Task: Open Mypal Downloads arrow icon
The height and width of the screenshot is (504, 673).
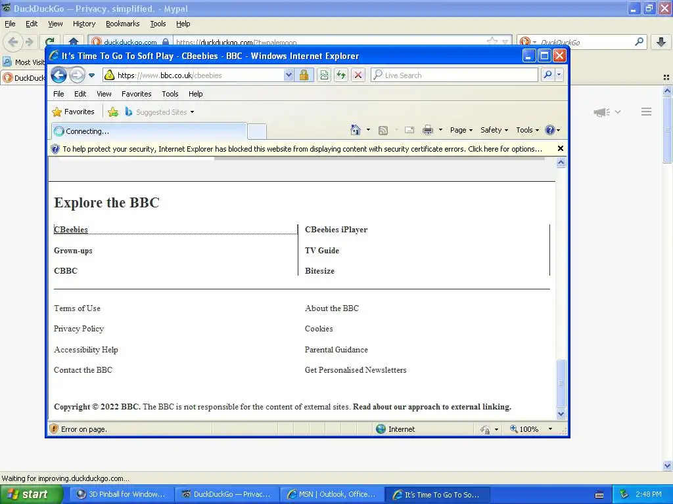Action: click(661, 41)
